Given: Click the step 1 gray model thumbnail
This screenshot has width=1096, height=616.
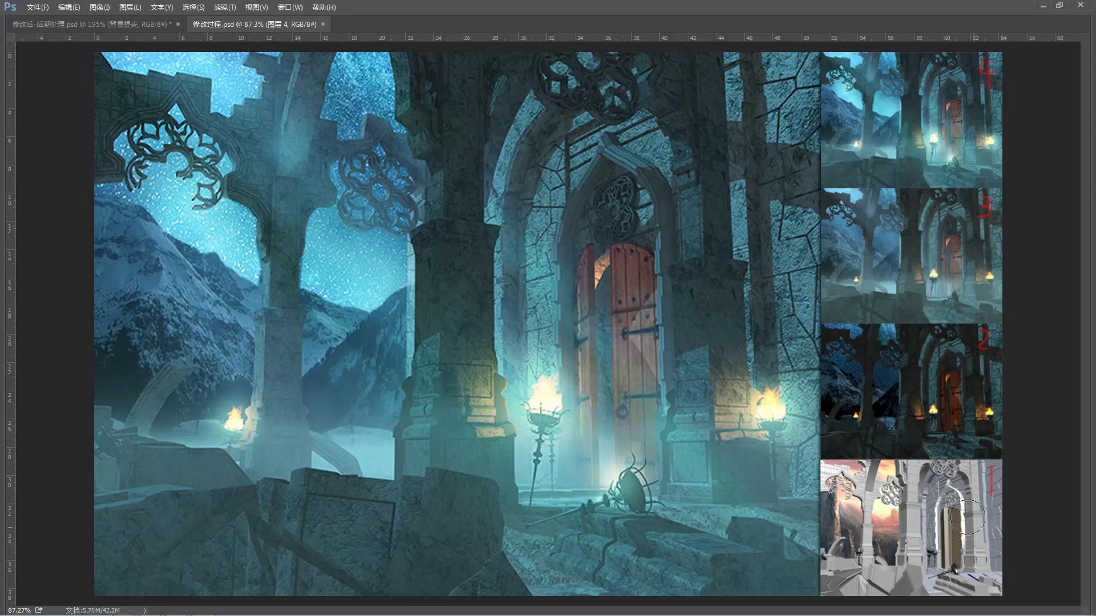Looking at the screenshot, I should 911,528.
